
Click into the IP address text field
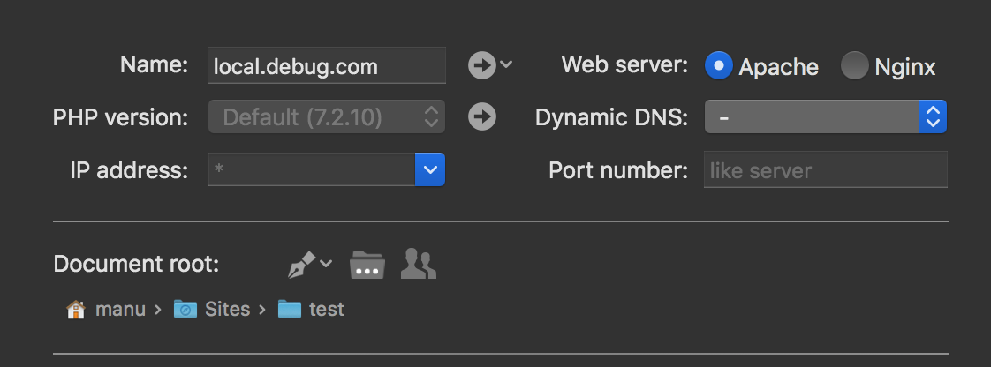point(311,169)
